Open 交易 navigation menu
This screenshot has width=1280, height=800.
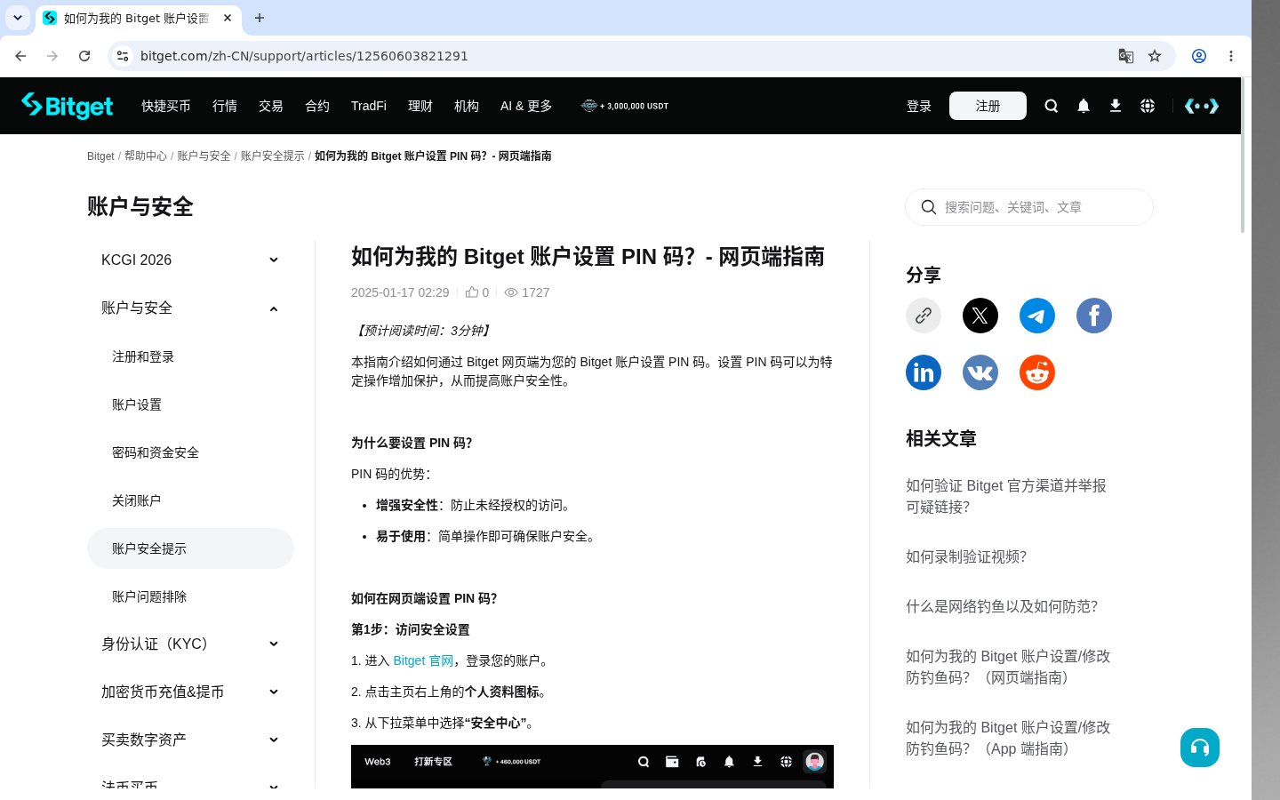pos(271,106)
